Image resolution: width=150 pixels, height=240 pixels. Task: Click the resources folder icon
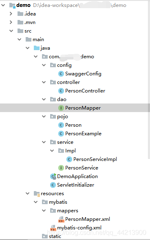coord(37,194)
